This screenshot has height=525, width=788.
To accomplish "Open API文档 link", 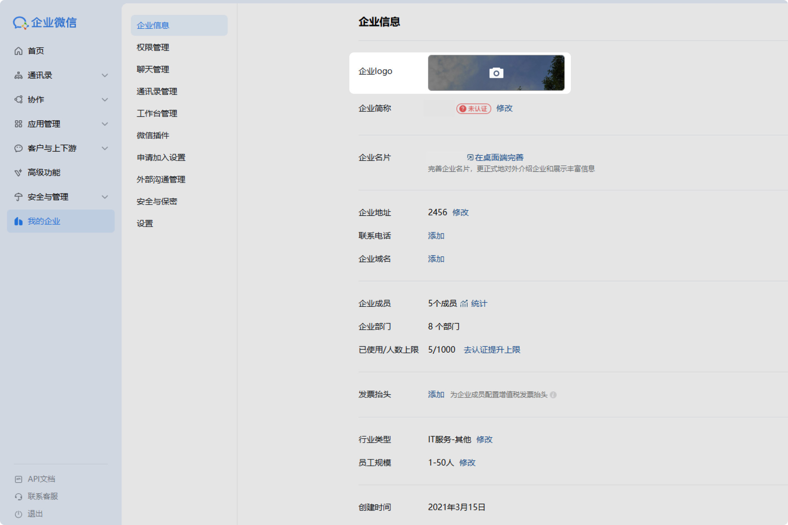I will point(41,479).
